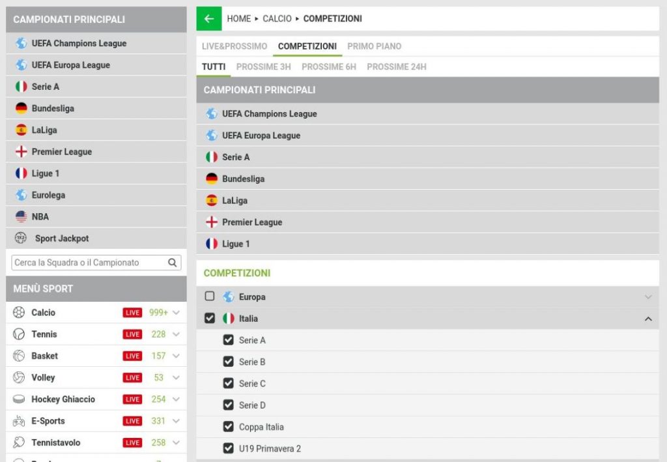Uncheck the Serie C checkbox

229,383
